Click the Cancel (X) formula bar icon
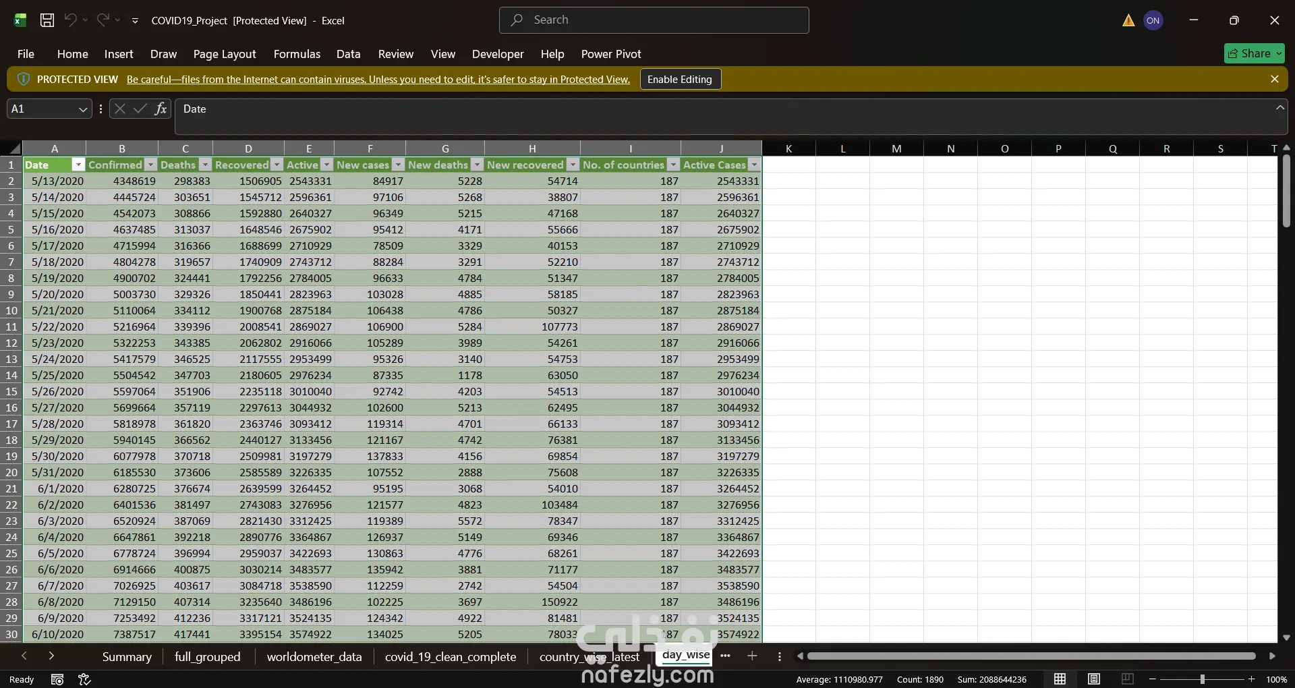Screen dimensions: 1295x688 119,109
